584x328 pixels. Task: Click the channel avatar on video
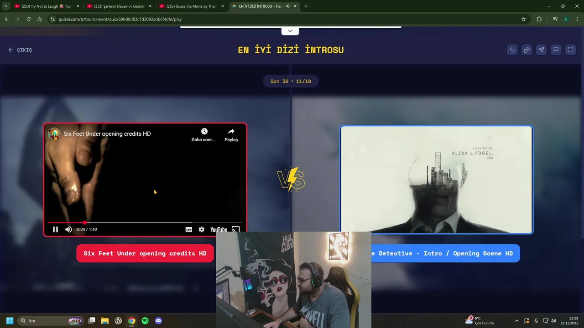pyautogui.click(x=54, y=134)
